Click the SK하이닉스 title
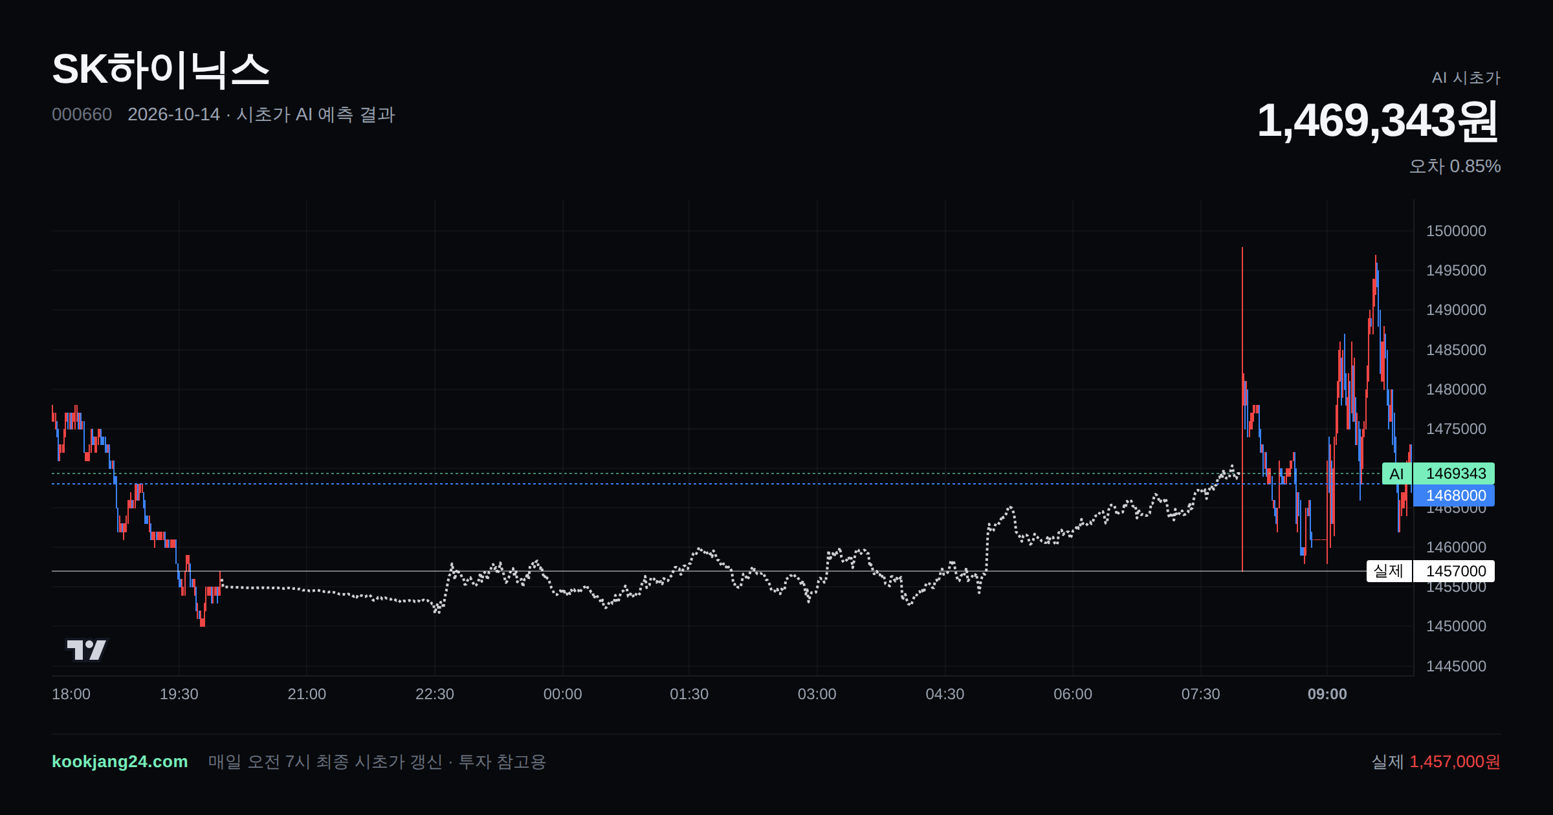1553x815 pixels. point(160,70)
